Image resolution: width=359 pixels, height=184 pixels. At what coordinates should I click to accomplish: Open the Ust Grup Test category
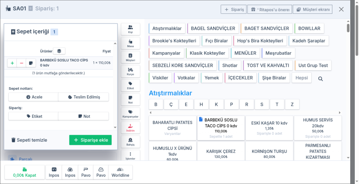click(x=313, y=66)
